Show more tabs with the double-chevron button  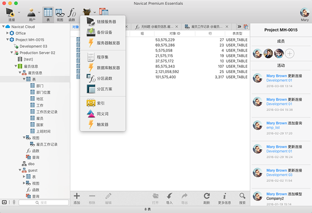click(x=239, y=26)
